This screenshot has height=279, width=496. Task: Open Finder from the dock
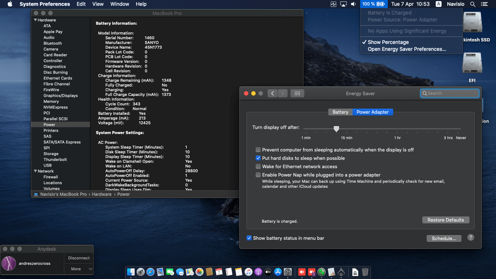pos(131,272)
